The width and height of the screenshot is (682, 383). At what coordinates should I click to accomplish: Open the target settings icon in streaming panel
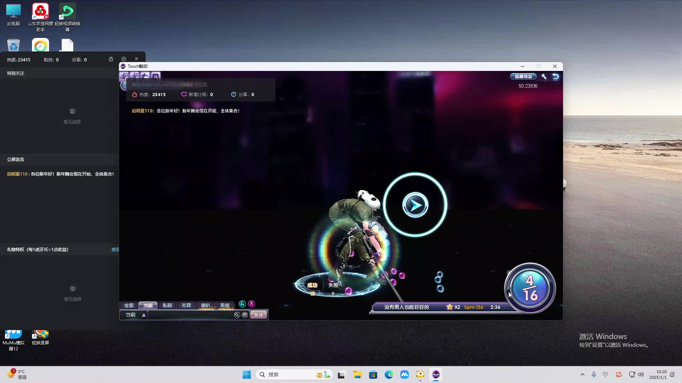[124, 59]
